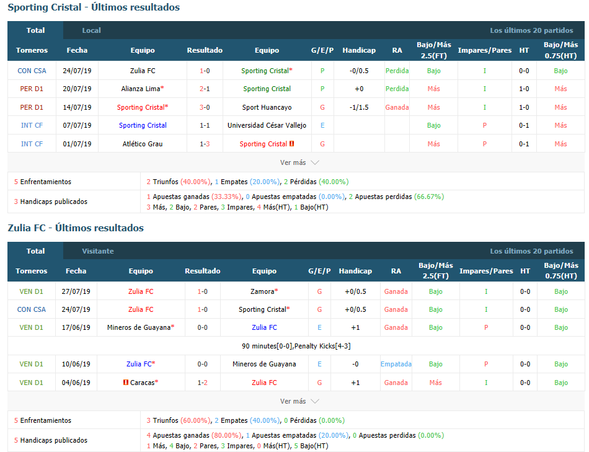Click the date 20/07/19

77,89
